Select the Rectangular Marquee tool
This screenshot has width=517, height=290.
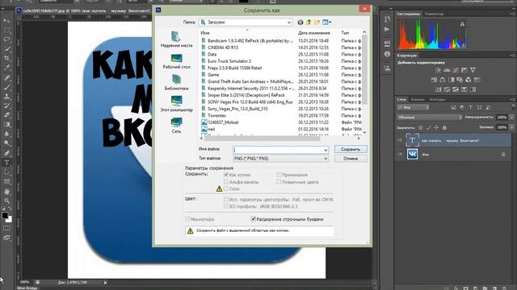tap(6, 31)
